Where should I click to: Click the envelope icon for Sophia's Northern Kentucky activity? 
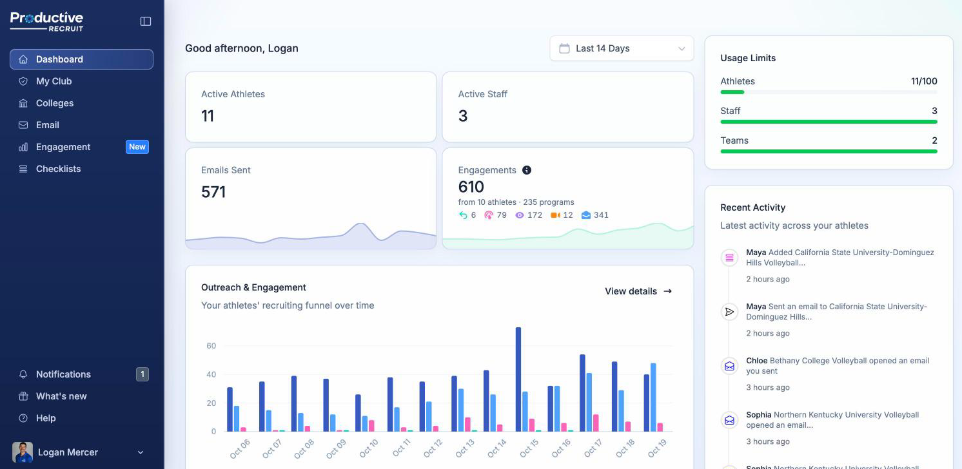(x=729, y=420)
